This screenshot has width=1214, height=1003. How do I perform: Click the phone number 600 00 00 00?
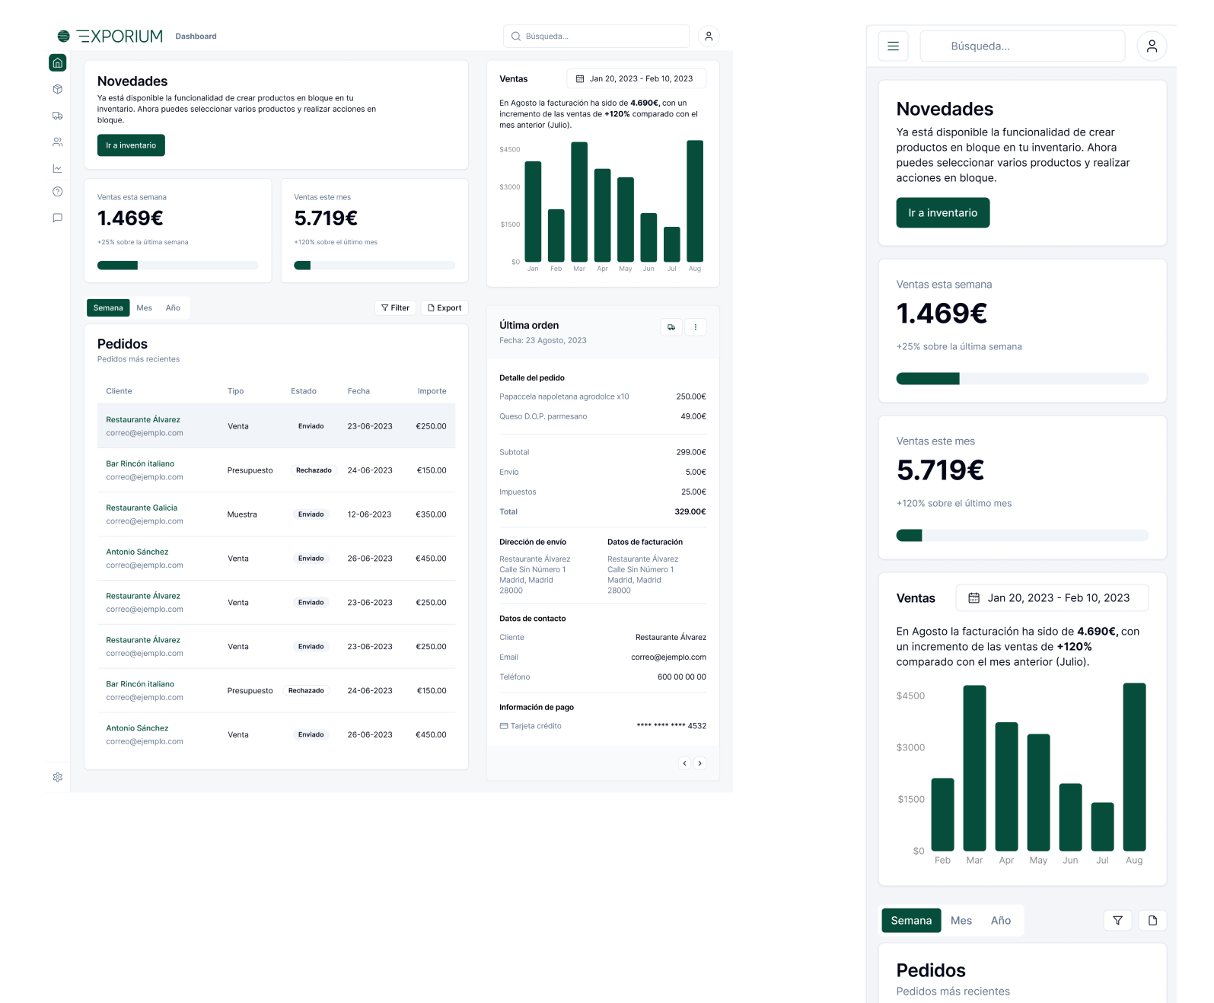682,677
